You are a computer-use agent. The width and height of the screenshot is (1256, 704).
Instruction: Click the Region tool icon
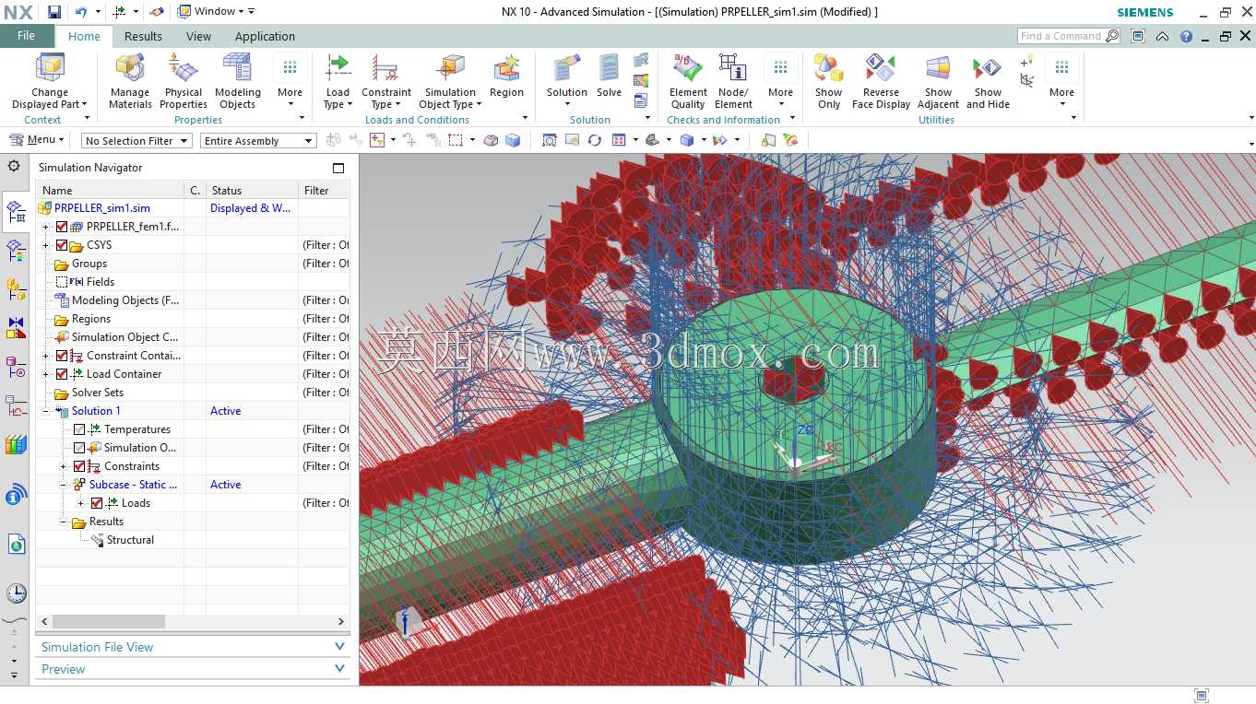click(x=506, y=76)
